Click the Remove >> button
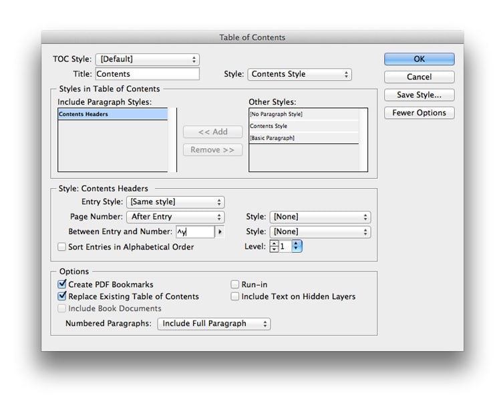The height and width of the screenshot is (395, 501). pos(213,149)
